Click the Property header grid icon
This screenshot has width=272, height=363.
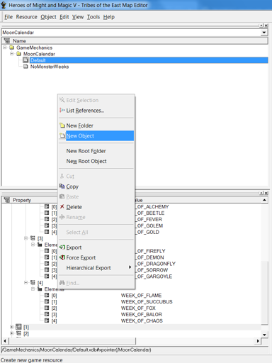point(7,200)
